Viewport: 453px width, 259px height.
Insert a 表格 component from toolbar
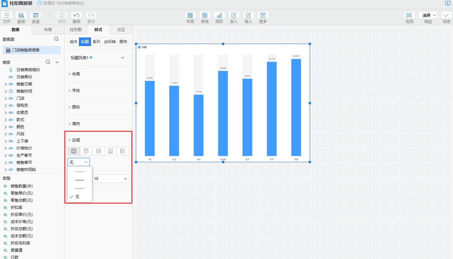(x=205, y=15)
